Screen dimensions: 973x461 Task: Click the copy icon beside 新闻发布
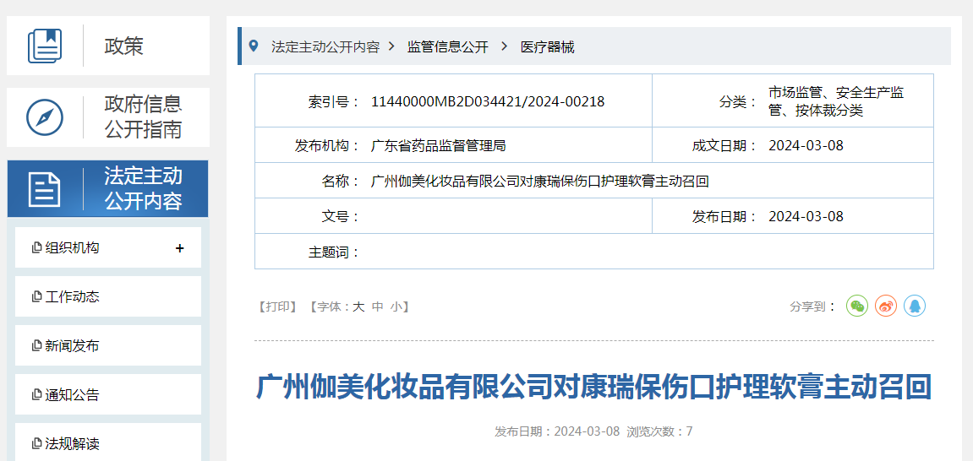pyautogui.click(x=36, y=346)
